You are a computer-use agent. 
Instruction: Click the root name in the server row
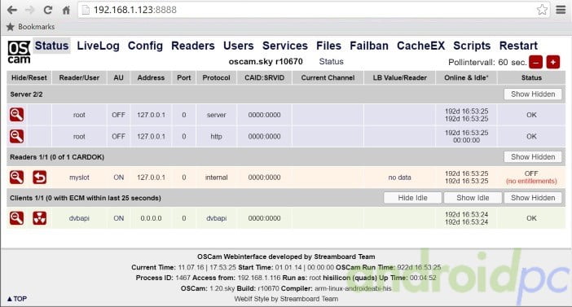tap(79, 115)
